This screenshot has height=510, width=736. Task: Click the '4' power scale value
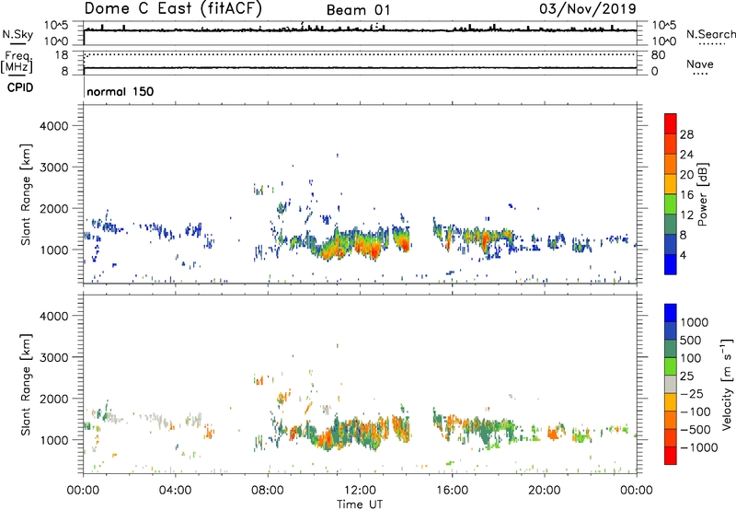(683, 255)
